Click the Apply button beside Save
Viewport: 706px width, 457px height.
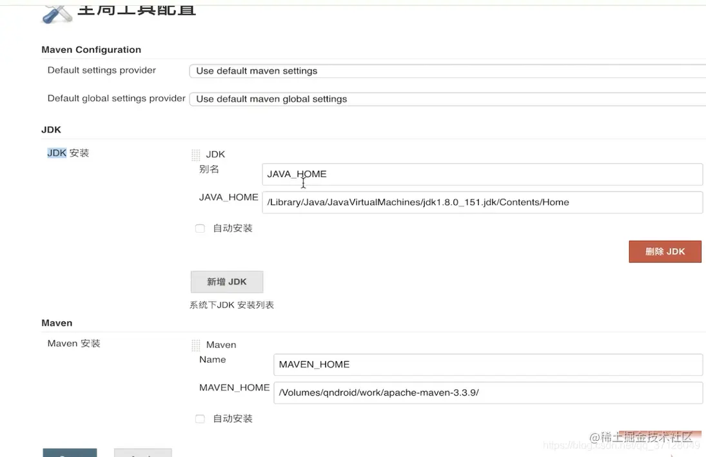click(142, 453)
